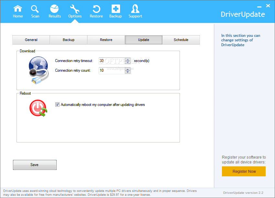
Task: Save the update settings
Action: coord(35,165)
